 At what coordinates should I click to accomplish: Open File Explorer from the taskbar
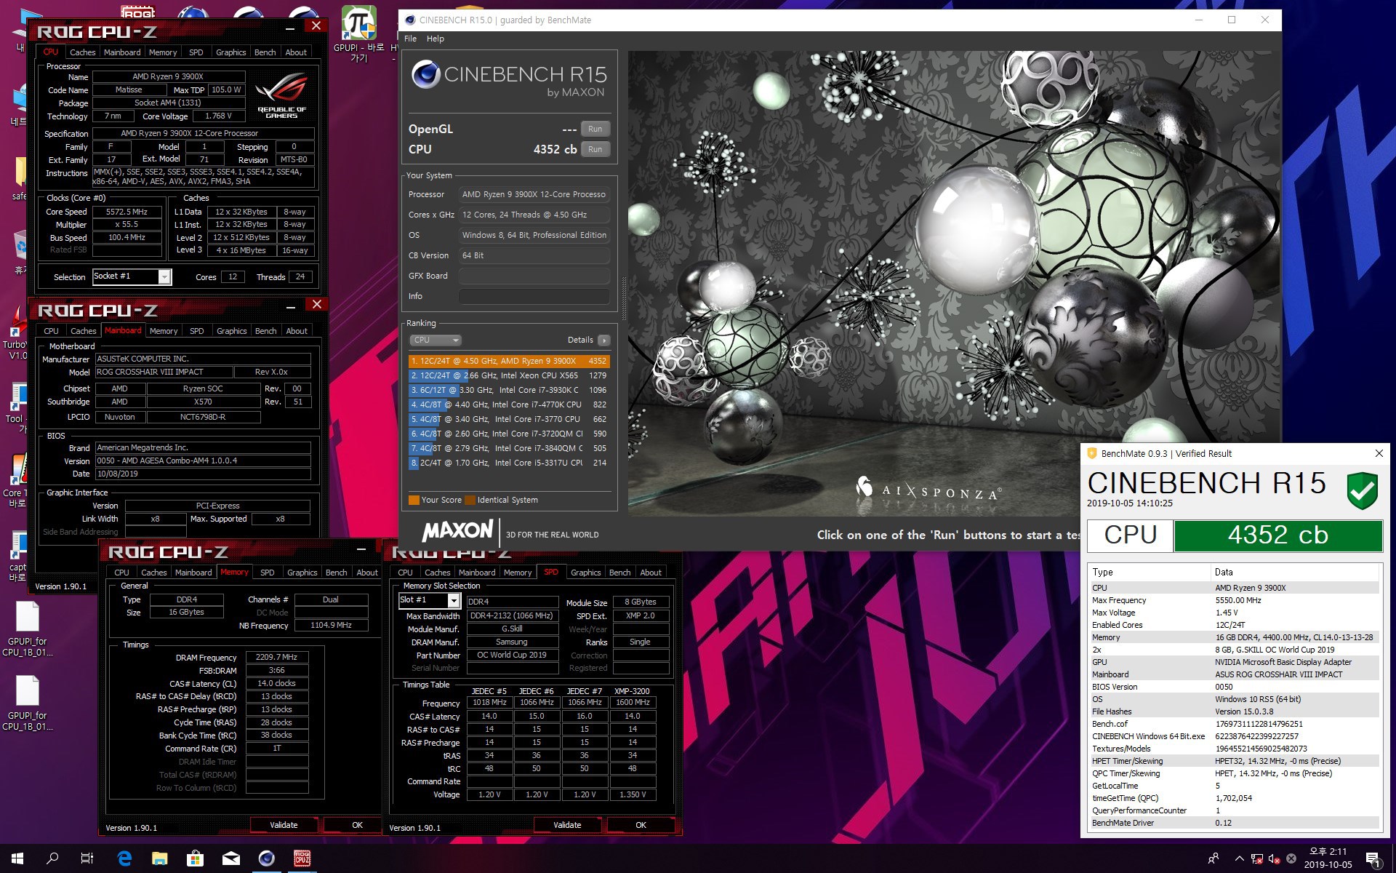(159, 858)
